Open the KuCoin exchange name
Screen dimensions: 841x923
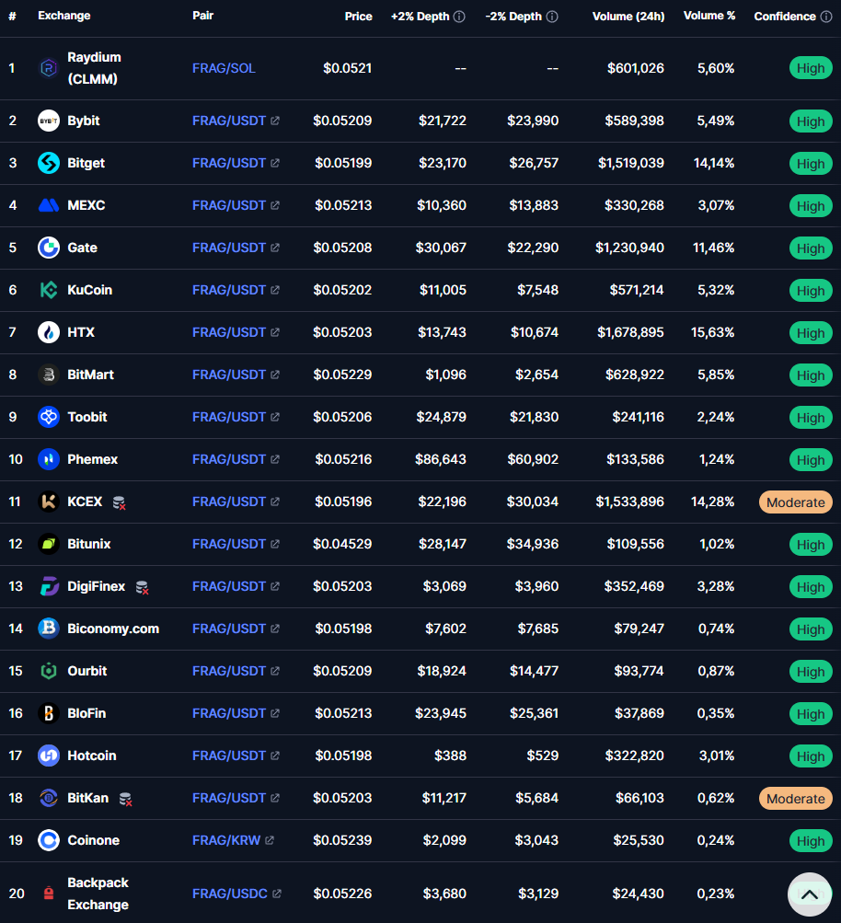89,290
